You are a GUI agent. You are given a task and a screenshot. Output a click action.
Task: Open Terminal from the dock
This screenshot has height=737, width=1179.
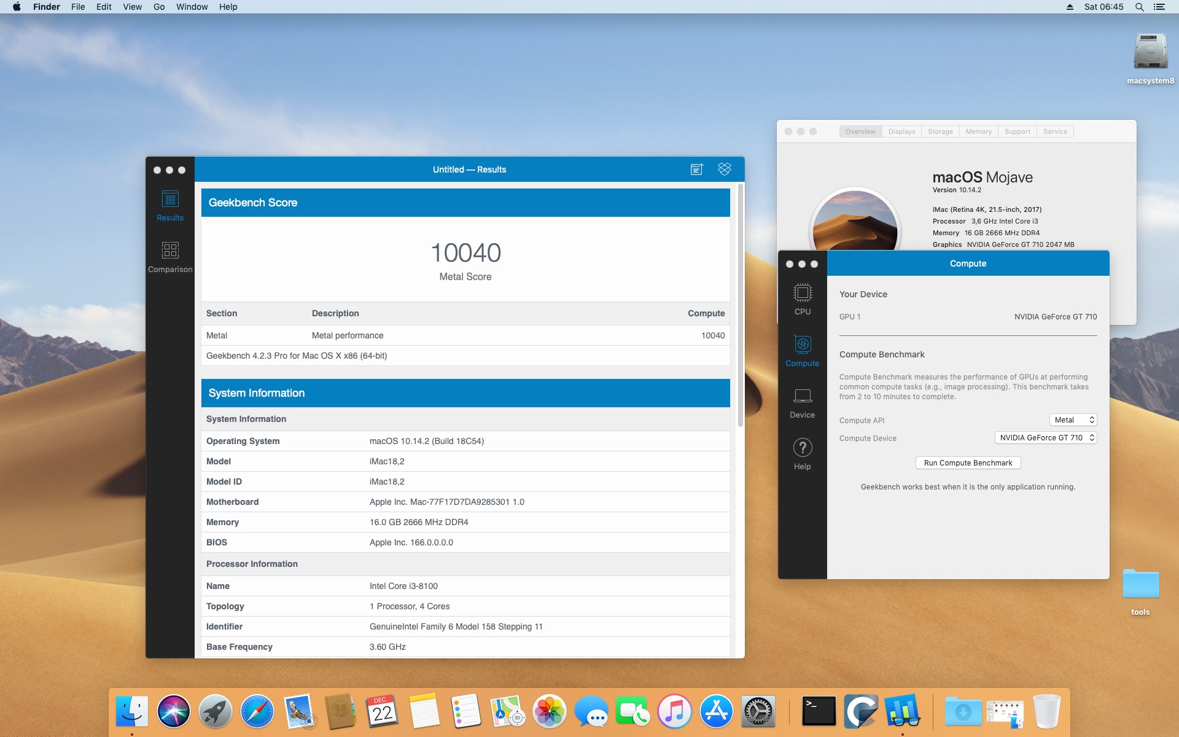(819, 711)
